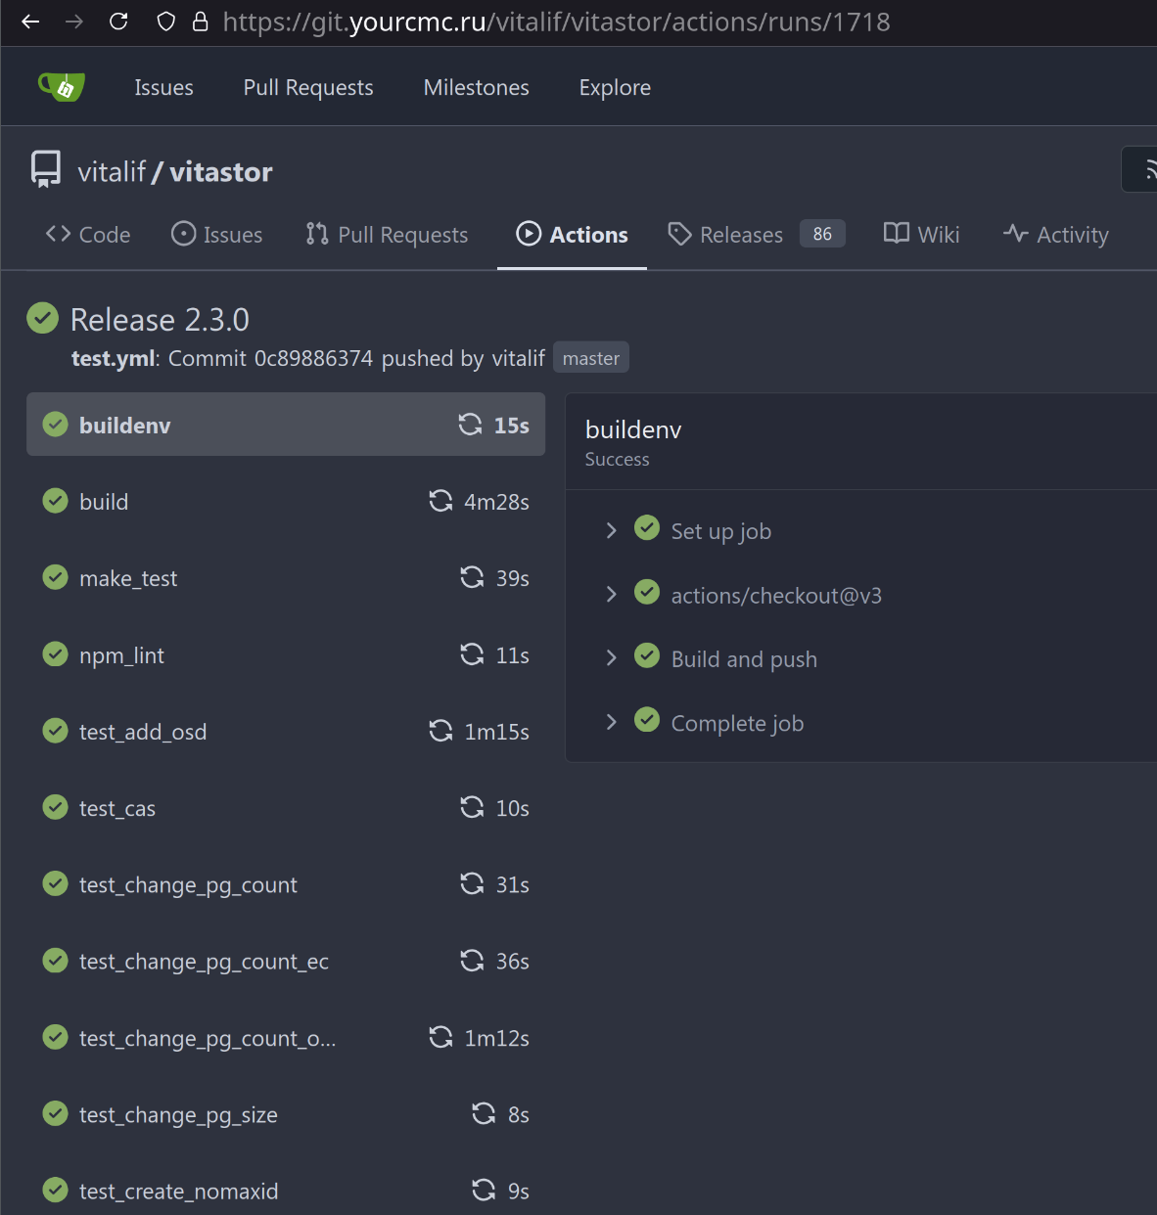Select the test_add_osd job
Viewport: 1157px width, 1215px height.
point(143,732)
